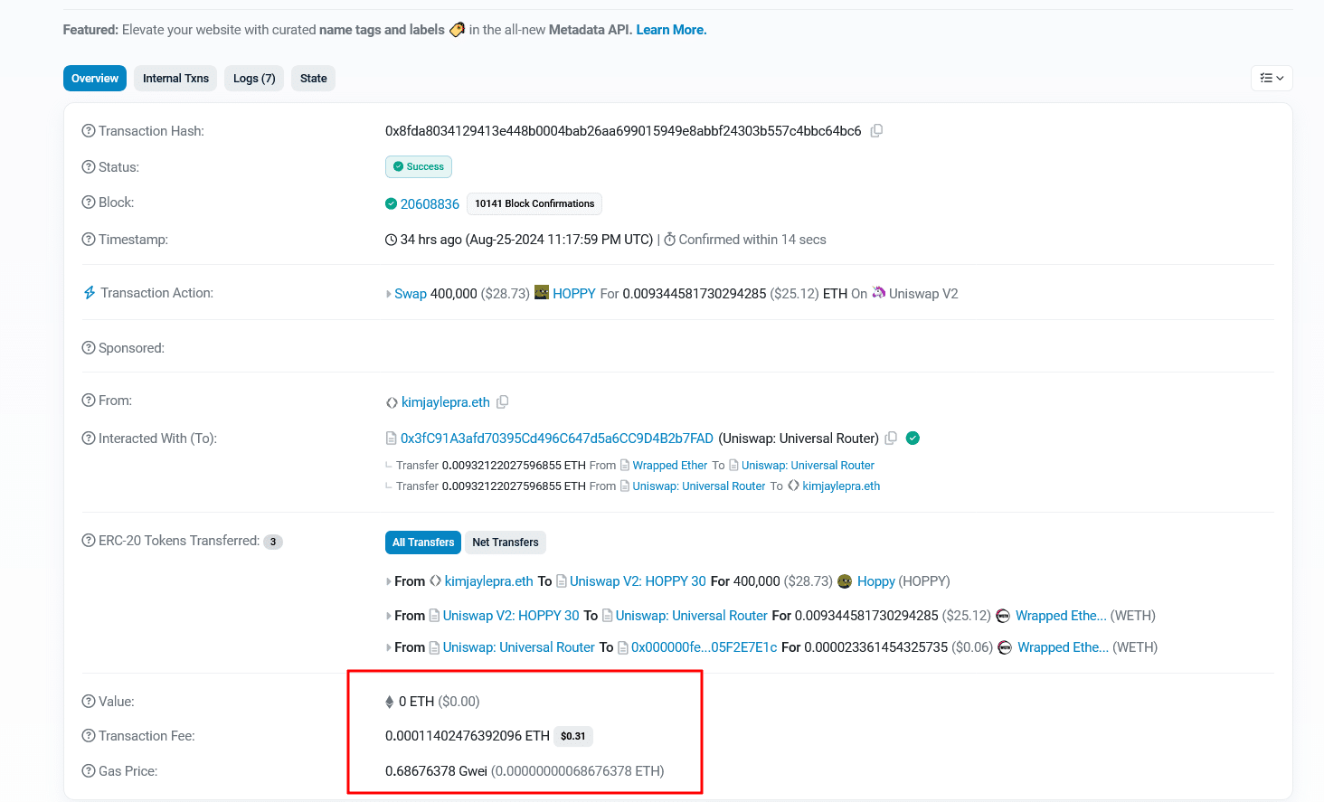Copy the kimjaylepra.eth From address
Screen dimensions: 1324x802
(x=503, y=402)
